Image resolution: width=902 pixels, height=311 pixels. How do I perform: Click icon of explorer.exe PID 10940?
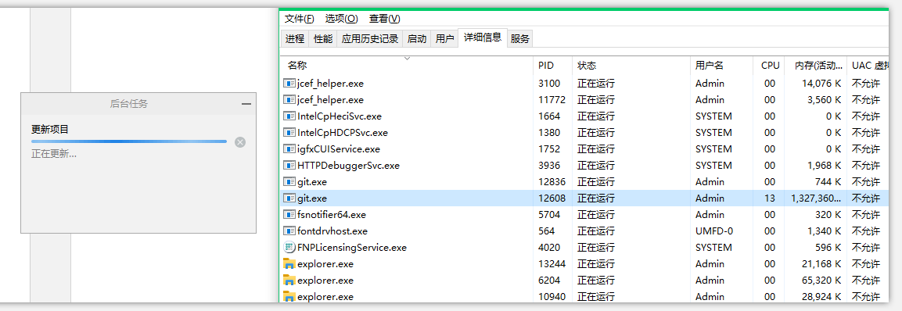[289, 297]
